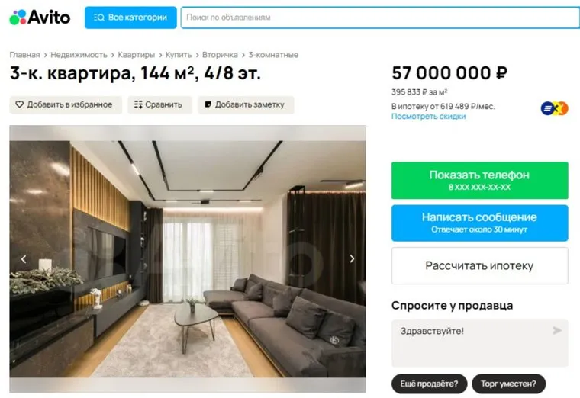
Task: Go to the previous apartment photo
Action: 24,259
